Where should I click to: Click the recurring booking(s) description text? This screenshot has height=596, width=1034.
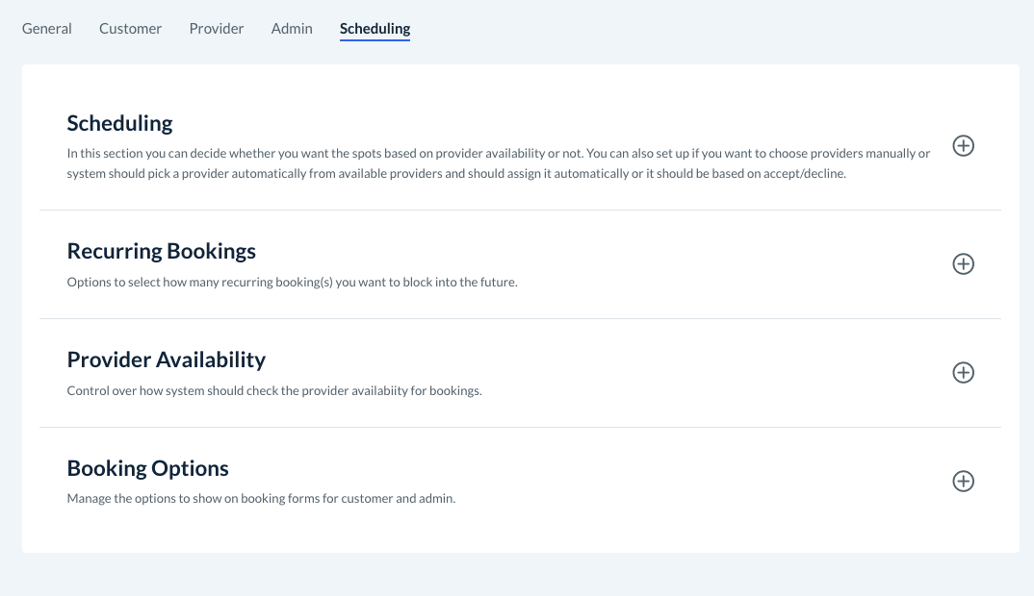(292, 283)
